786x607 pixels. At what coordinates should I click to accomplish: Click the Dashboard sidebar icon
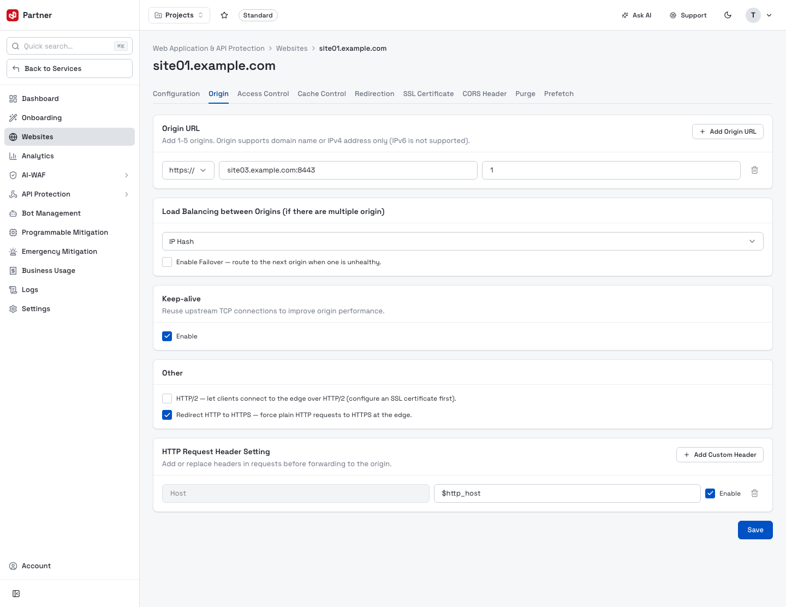pos(13,99)
